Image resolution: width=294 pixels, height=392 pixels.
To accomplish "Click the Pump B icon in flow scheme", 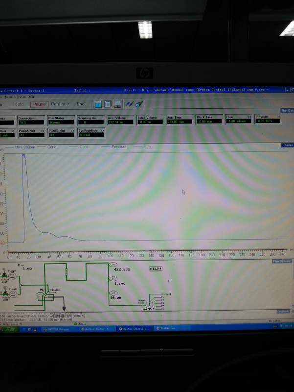I will tap(13, 294).
